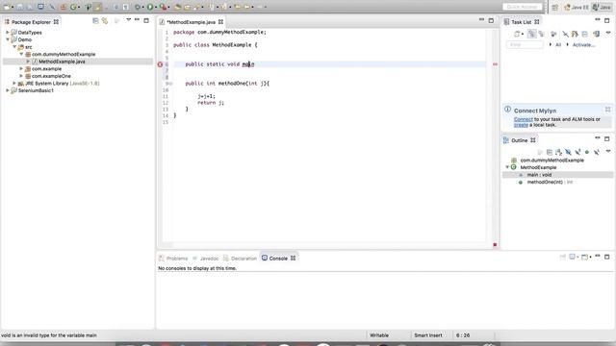Click Collapse All icon in Task List
The height and width of the screenshot is (346, 616).
(x=585, y=35)
